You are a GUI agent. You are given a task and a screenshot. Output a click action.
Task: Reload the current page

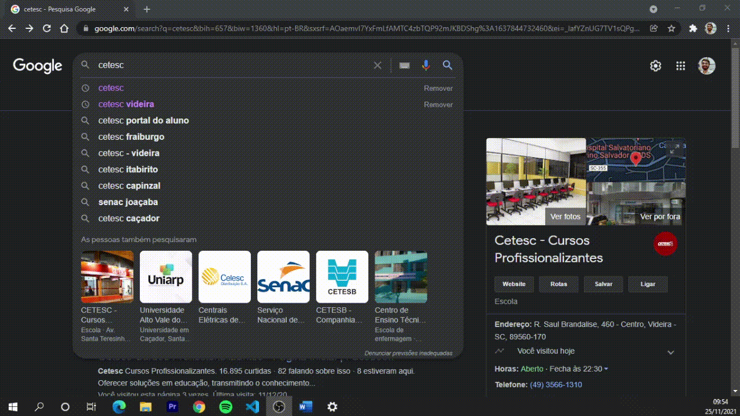(47, 28)
